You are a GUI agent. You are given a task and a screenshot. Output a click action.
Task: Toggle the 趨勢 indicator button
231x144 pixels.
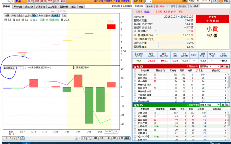(x=47, y=15)
